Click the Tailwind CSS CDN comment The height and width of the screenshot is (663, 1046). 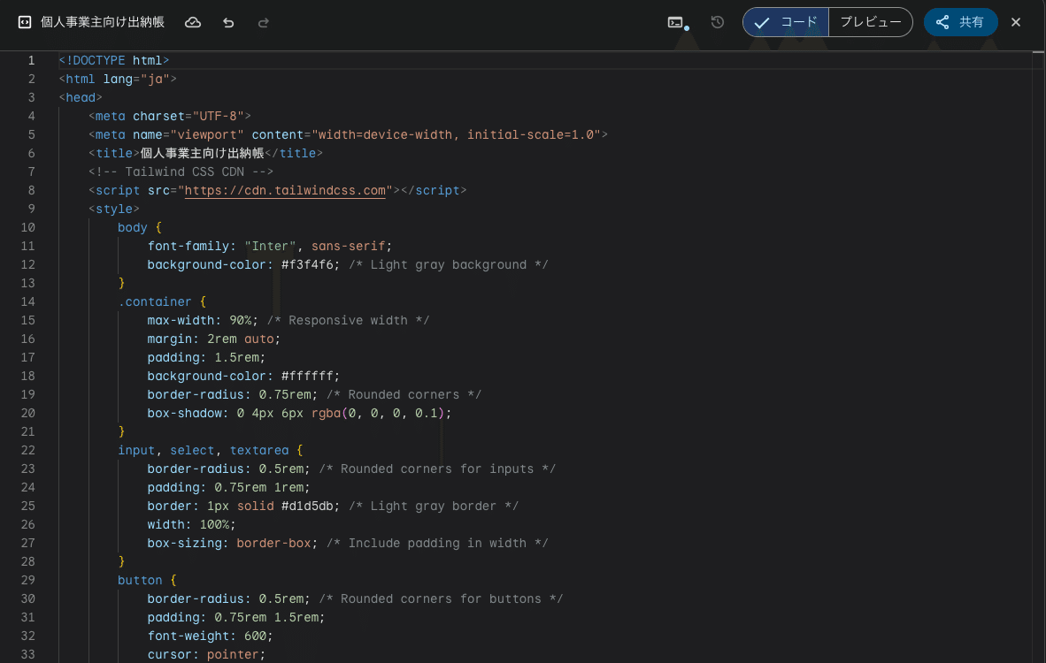[181, 171]
